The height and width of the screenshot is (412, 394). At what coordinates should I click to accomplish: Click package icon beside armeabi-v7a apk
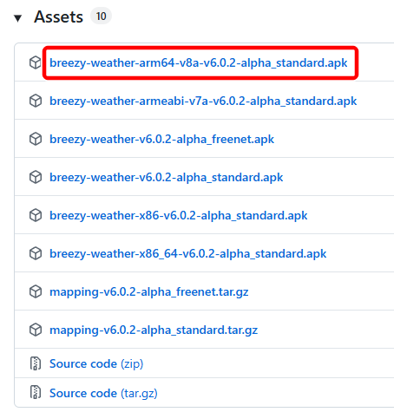coord(36,101)
